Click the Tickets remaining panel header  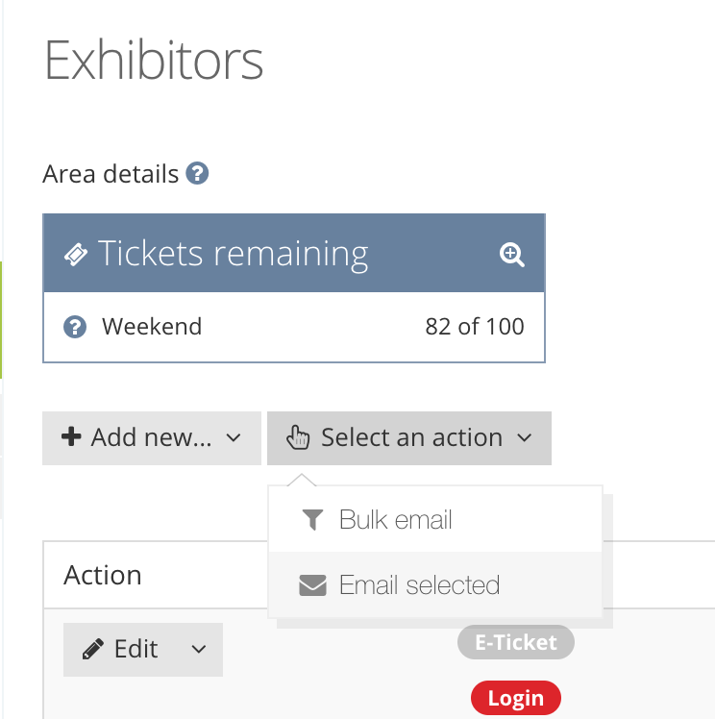pos(294,253)
